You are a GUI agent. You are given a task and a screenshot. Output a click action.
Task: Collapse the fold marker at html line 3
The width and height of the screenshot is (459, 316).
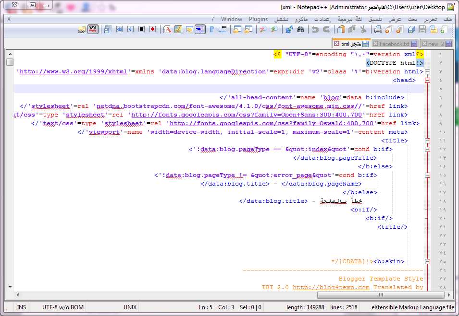pyautogui.click(x=427, y=71)
